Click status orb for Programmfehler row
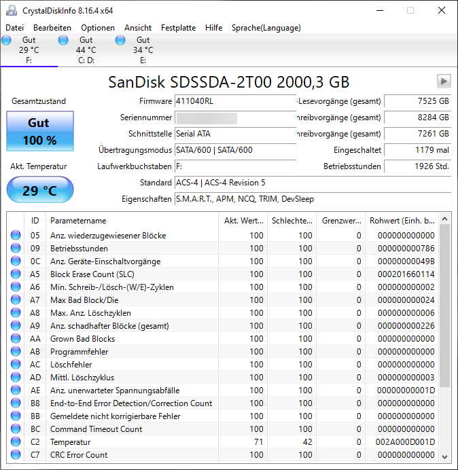Image resolution: width=458 pixels, height=470 pixels. (x=16, y=351)
